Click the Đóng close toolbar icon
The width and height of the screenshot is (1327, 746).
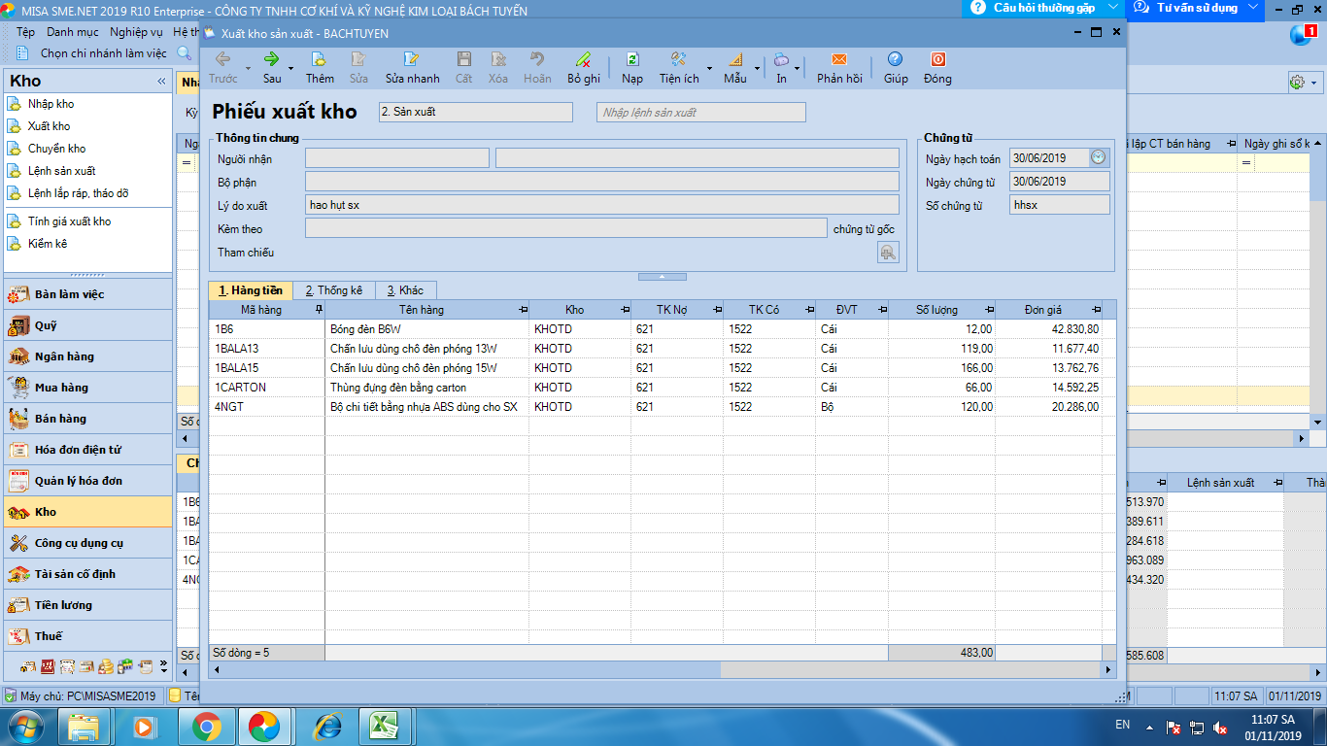pyautogui.click(x=937, y=60)
